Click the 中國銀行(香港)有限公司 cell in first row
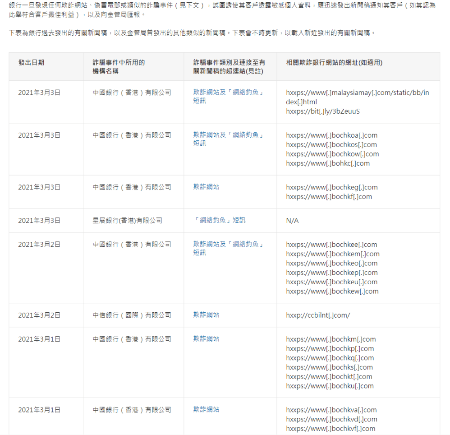The width and height of the screenshot is (450, 435). click(126, 93)
